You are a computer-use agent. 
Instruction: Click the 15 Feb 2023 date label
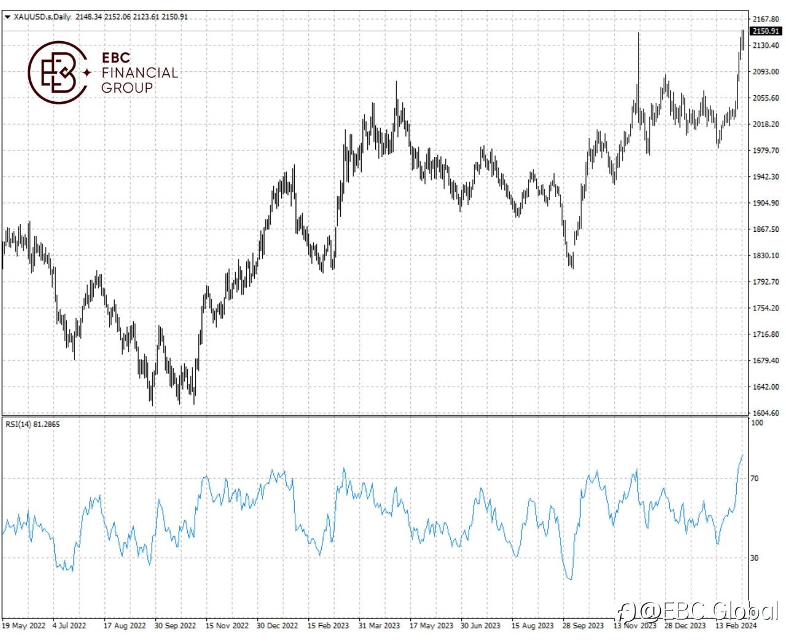[x=328, y=626]
